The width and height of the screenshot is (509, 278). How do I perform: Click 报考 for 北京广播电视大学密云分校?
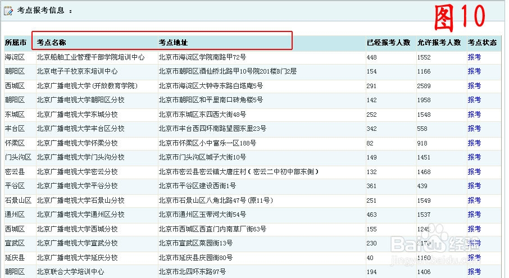474,172
